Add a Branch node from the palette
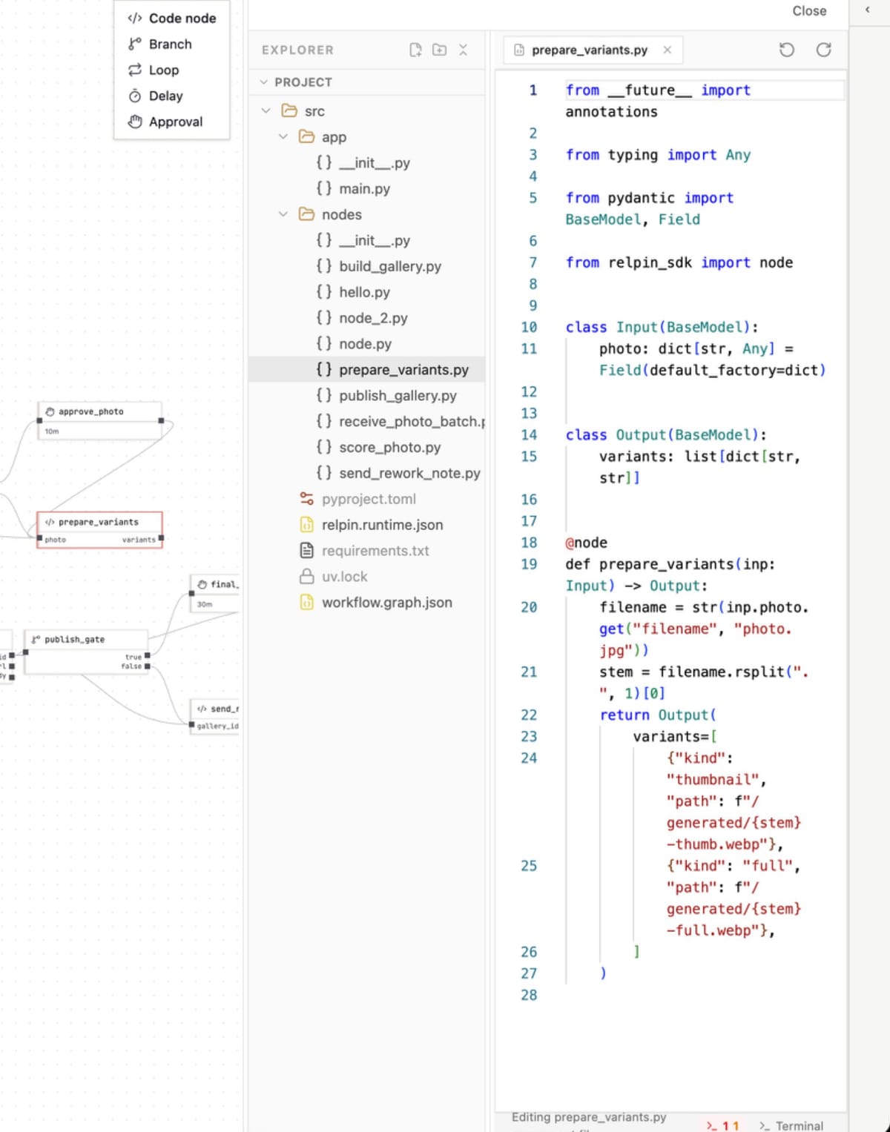The width and height of the screenshot is (890, 1132). 171,44
